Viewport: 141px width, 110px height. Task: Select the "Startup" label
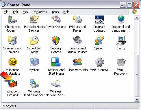(x=121, y=48)
